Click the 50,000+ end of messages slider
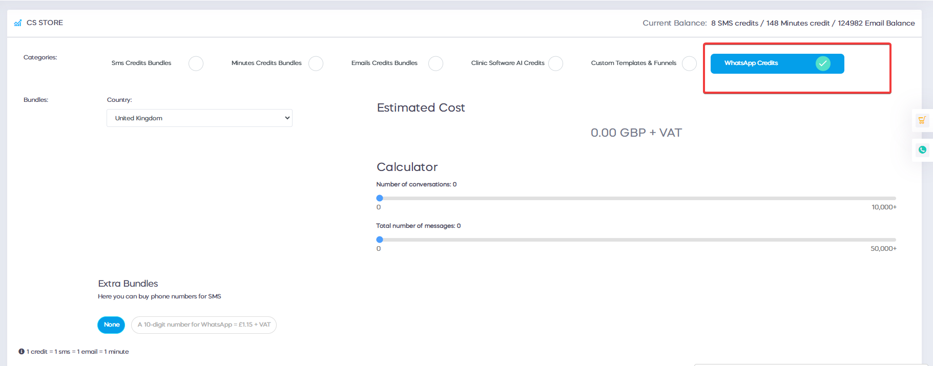 (883, 249)
